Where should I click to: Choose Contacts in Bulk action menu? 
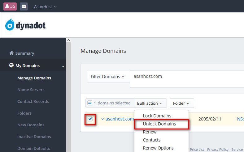click(x=152, y=140)
